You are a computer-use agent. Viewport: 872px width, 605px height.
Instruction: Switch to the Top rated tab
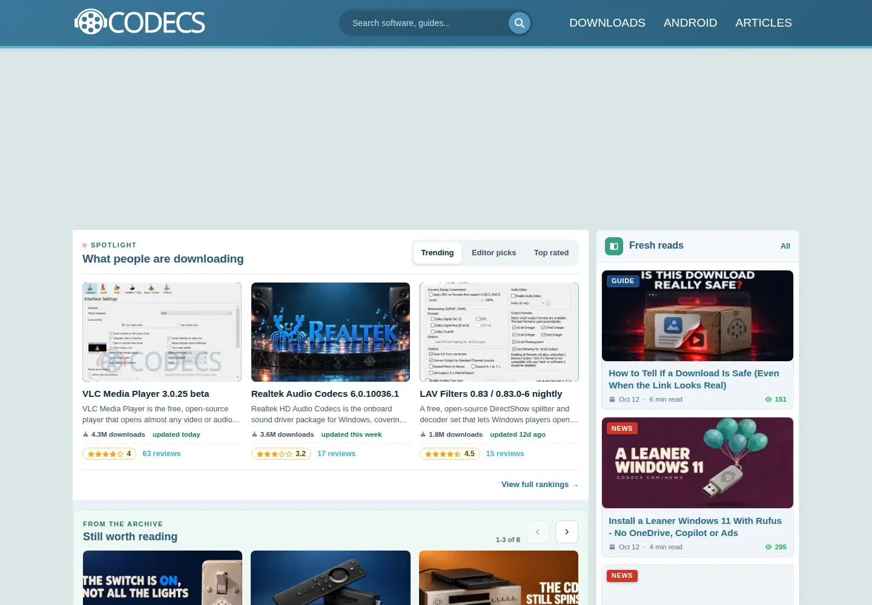pyautogui.click(x=551, y=253)
